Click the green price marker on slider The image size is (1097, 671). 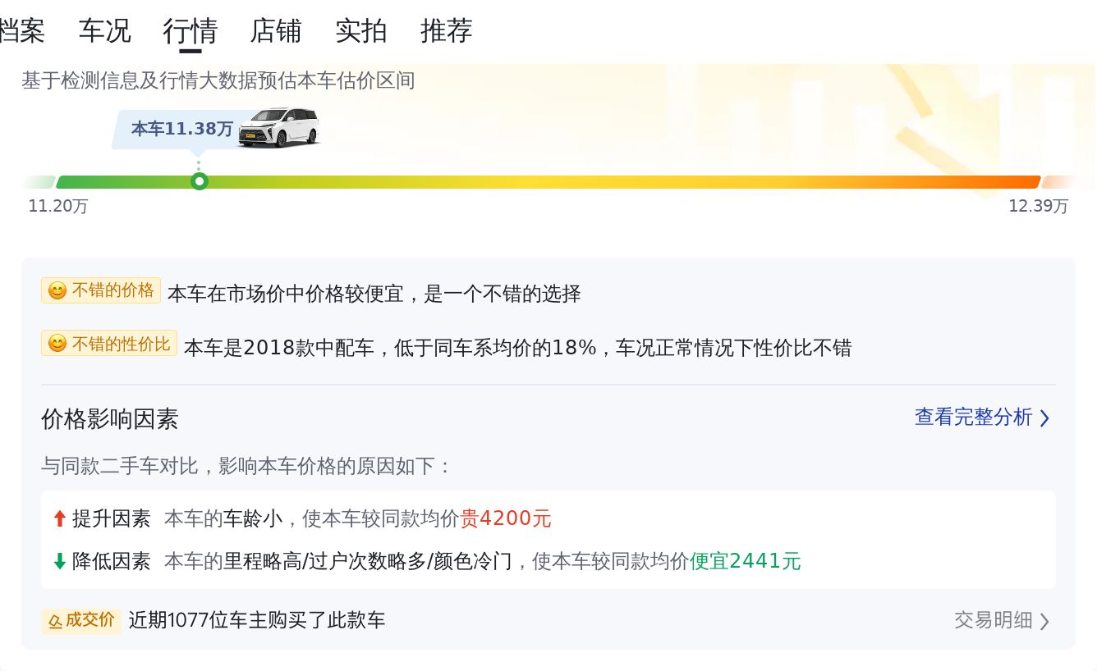199,182
